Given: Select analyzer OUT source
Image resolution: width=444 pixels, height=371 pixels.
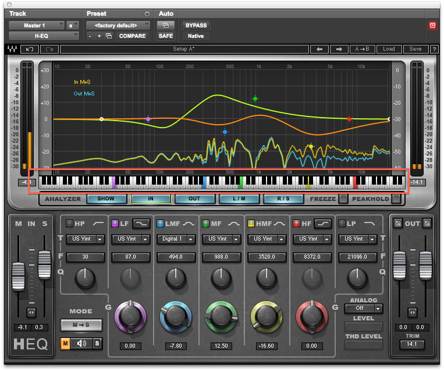Looking at the screenshot, I should coord(194,199).
